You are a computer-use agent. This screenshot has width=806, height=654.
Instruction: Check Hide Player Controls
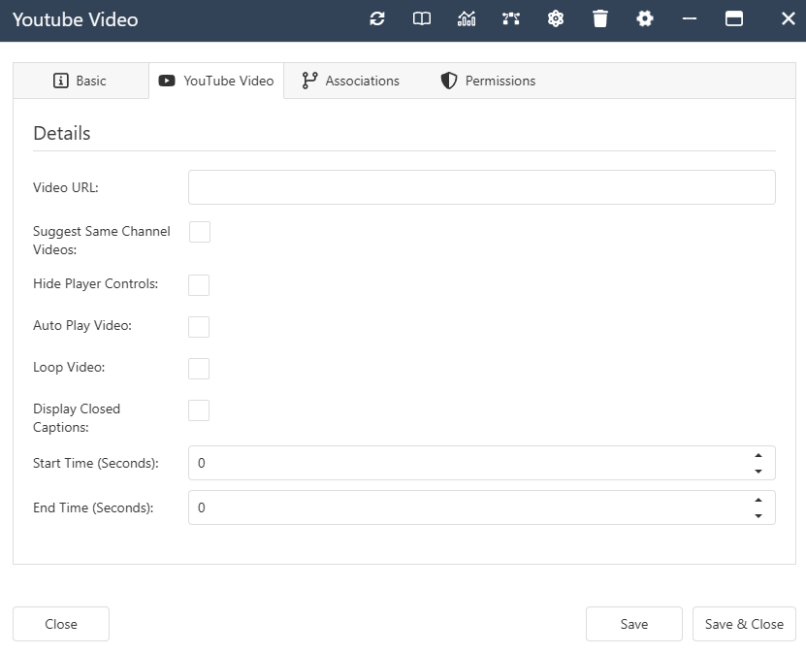(x=199, y=284)
